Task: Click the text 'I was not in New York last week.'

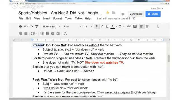Action: (x=65, y=88)
